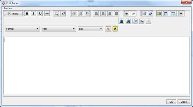
Task: Apply subscript formatting
Action: (x=56, y=14)
